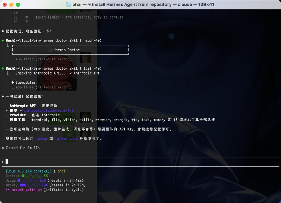Click the Context 5% progress bar
281x203 pixels.
31,176
